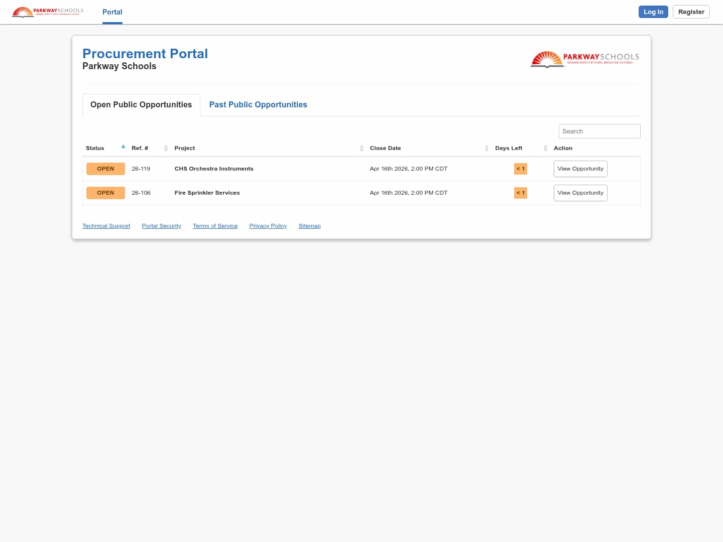Screen dimensions: 723x542
Task: Click inside the Search field
Action: (599, 131)
